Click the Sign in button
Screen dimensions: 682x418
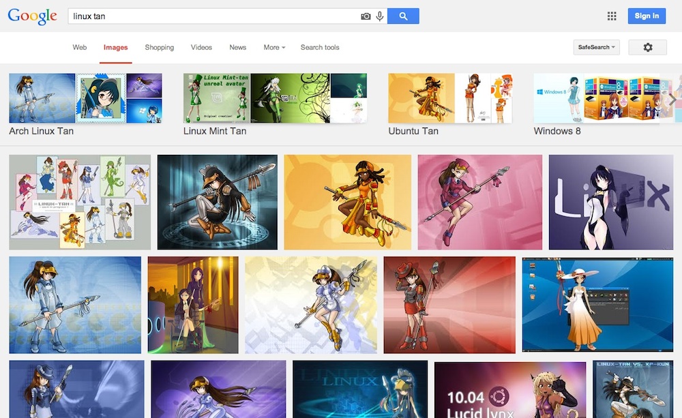click(646, 16)
